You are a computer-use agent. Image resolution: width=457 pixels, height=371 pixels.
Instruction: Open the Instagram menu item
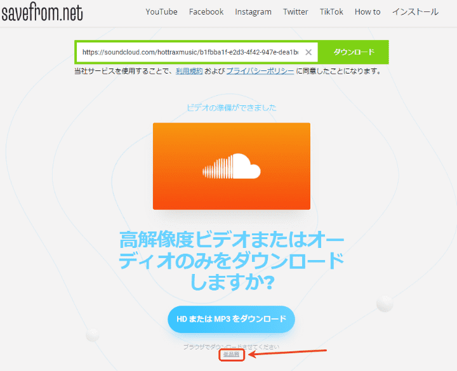point(253,12)
